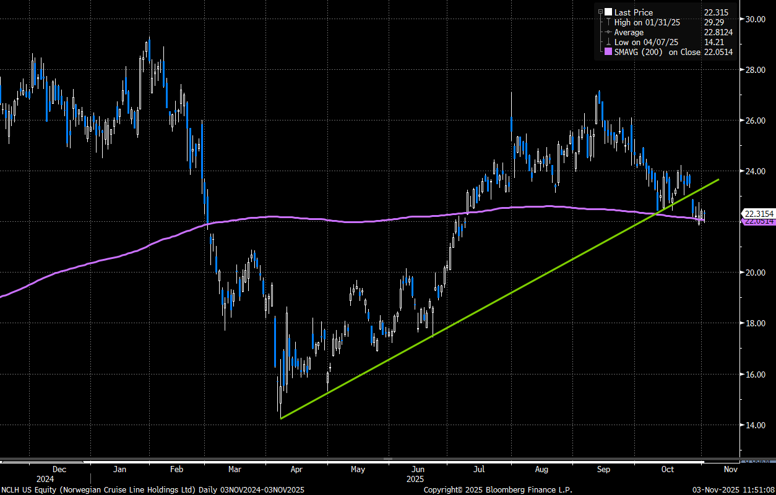The width and height of the screenshot is (776, 495).
Task: Click the Low value 14.21 in legend
Action: pyautogui.click(x=714, y=42)
